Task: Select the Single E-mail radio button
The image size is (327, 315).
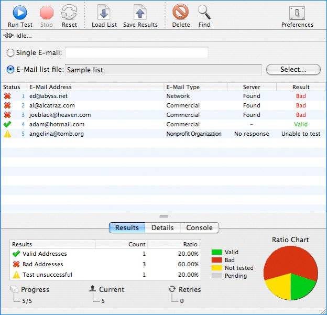Action: pyautogui.click(x=10, y=52)
